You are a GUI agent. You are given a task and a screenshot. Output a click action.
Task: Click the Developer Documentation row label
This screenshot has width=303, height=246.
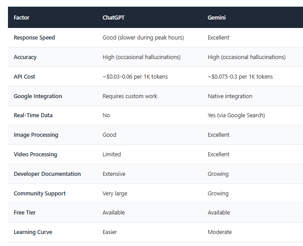[47, 174]
